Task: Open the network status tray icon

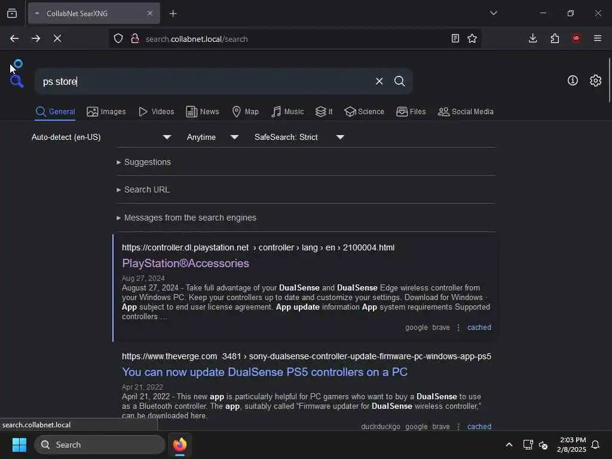Action: (528, 445)
